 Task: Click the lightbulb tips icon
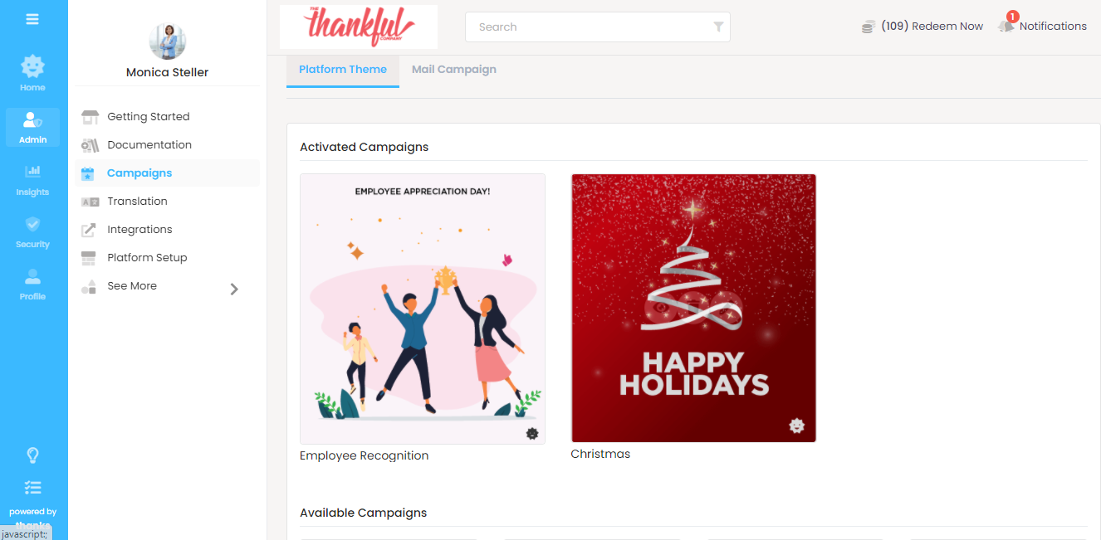(32, 455)
